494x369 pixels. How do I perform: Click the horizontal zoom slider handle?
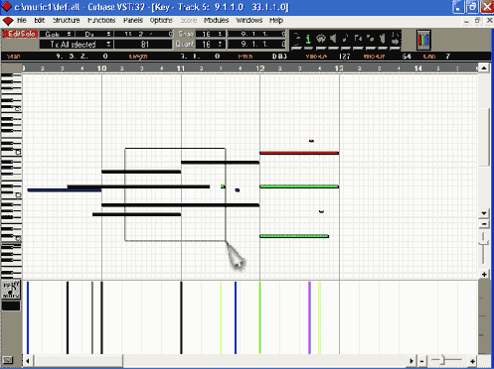pos(442,360)
